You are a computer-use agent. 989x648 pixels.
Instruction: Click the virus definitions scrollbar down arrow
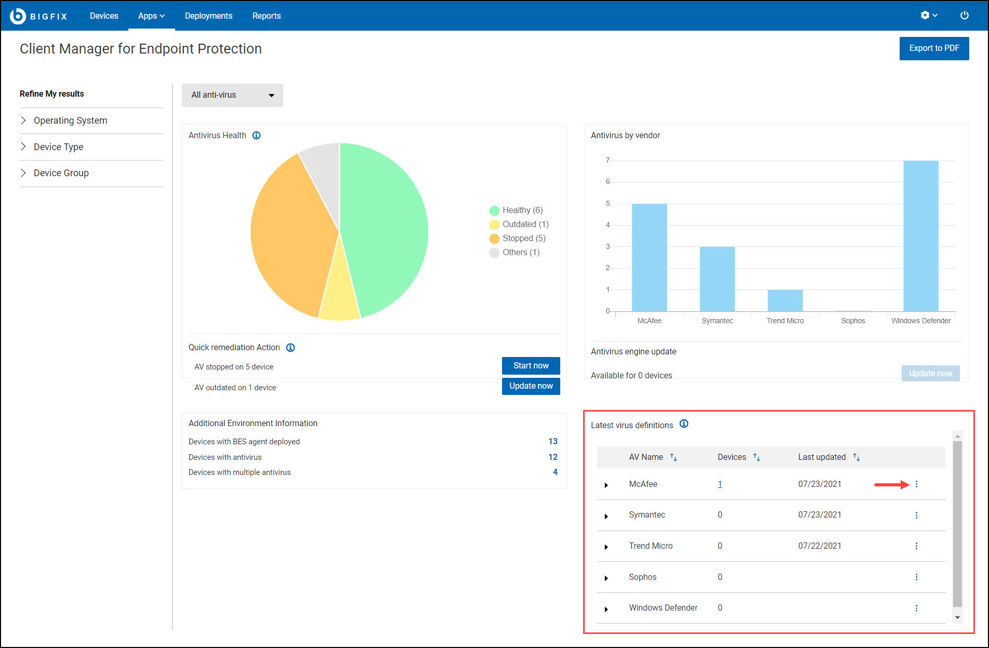point(957,618)
